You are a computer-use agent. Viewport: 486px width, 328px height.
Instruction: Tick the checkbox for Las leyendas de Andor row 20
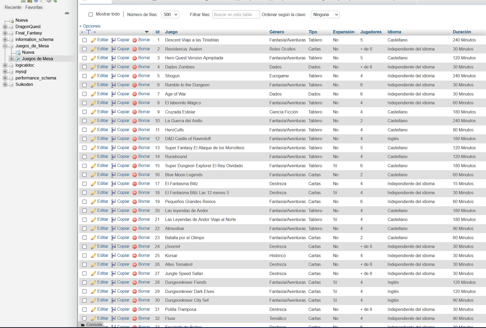tap(84, 211)
